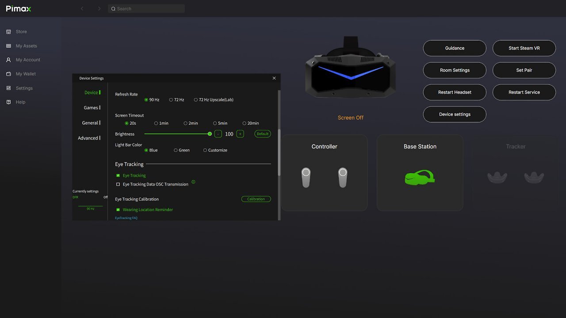Switch to the Advanced settings tab

(89, 138)
